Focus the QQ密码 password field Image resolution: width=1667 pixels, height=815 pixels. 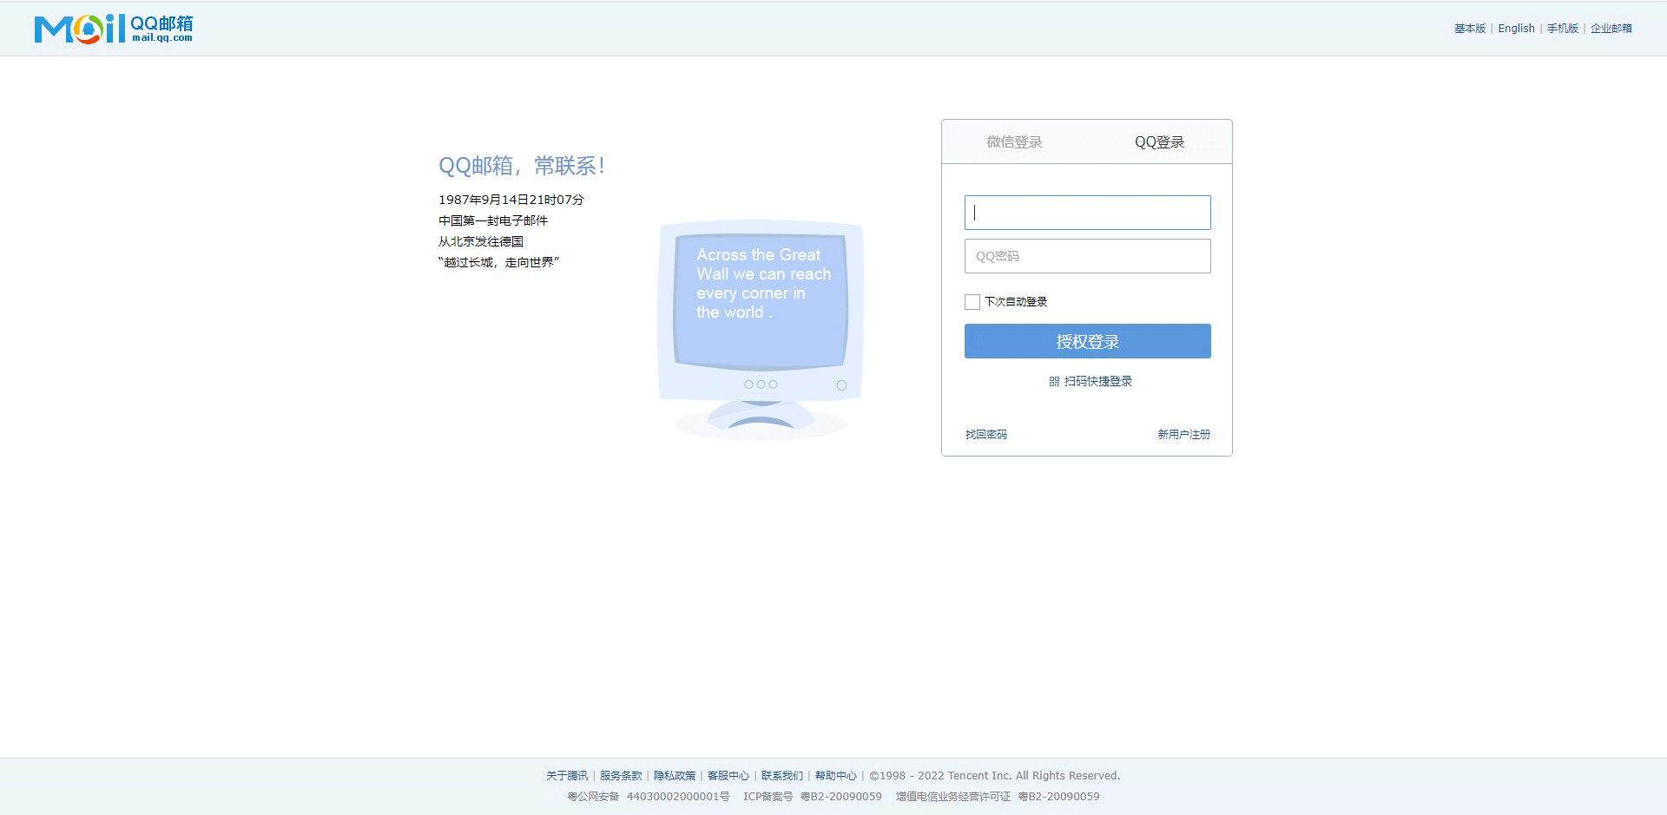click(x=1087, y=256)
